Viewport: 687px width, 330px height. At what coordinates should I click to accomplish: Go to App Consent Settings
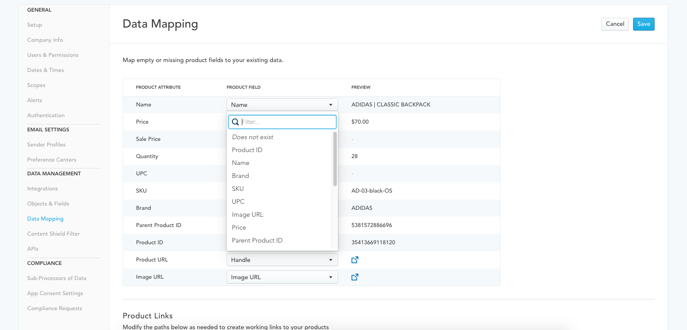click(55, 293)
